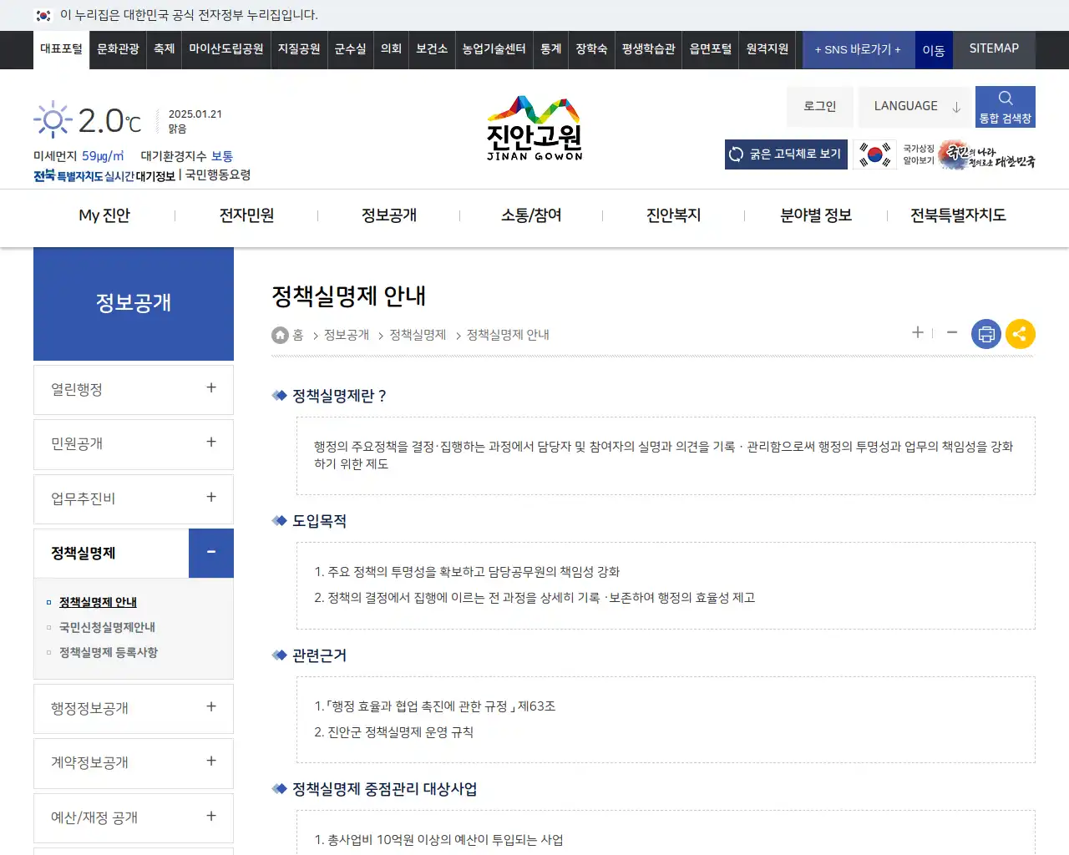
Task: Print the 정책실명제 안내 page
Action: pyautogui.click(x=985, y=333)
